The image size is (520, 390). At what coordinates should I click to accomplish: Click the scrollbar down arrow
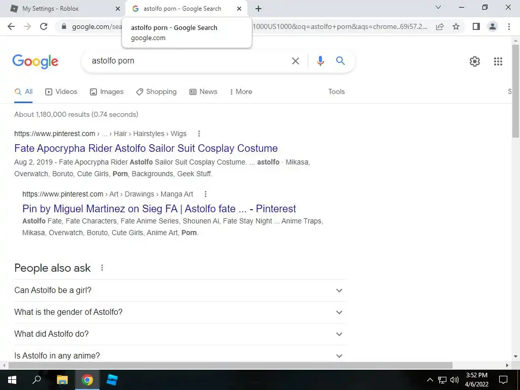point(515,356)
